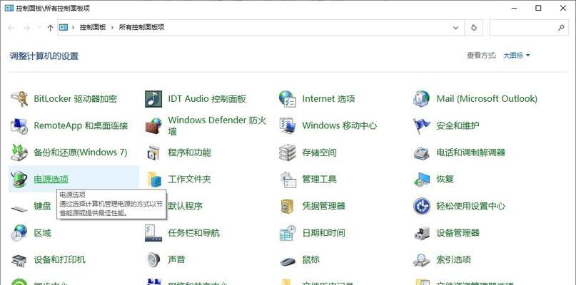The height and width of the screenshot is (285, 576).
Task: Open the Credential Manager safe icon
Action: pos(287,206)
